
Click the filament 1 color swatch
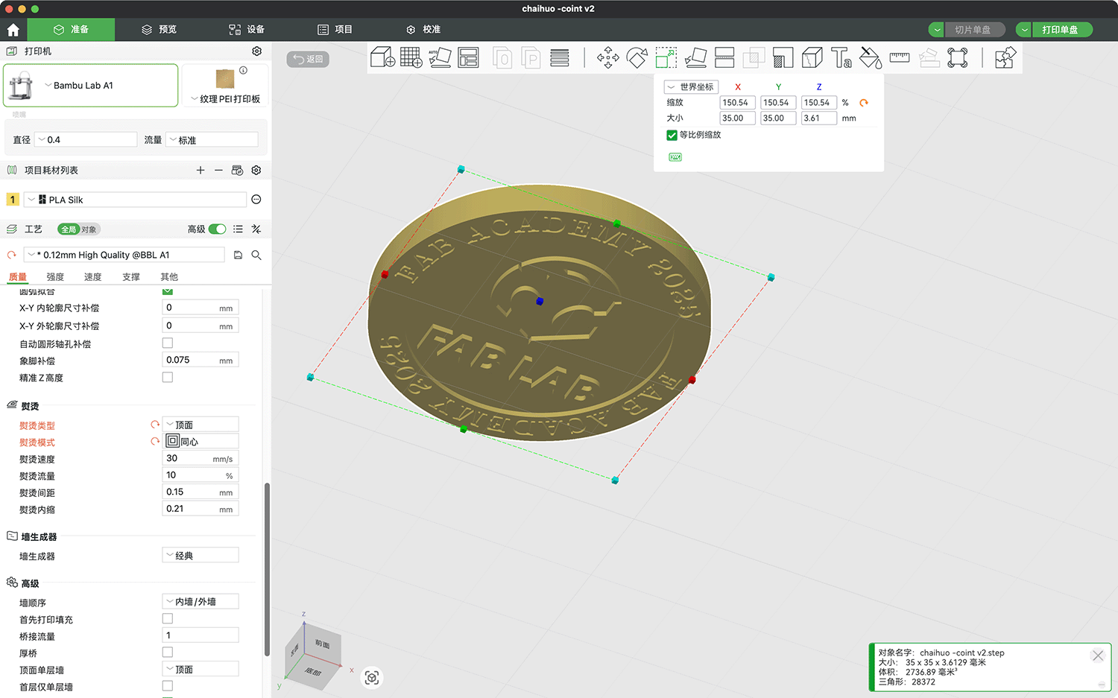[13, 200]
